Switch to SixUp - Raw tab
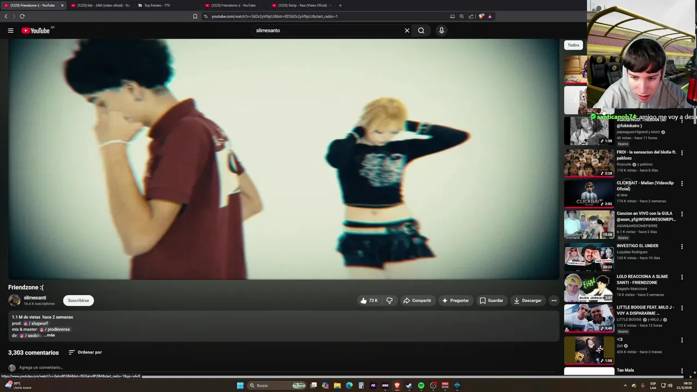Screen dimensions: 697x392 (302, 5)
